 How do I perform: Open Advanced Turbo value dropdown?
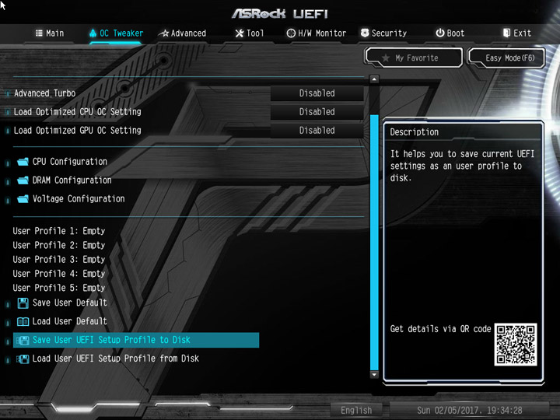point(317,93)
